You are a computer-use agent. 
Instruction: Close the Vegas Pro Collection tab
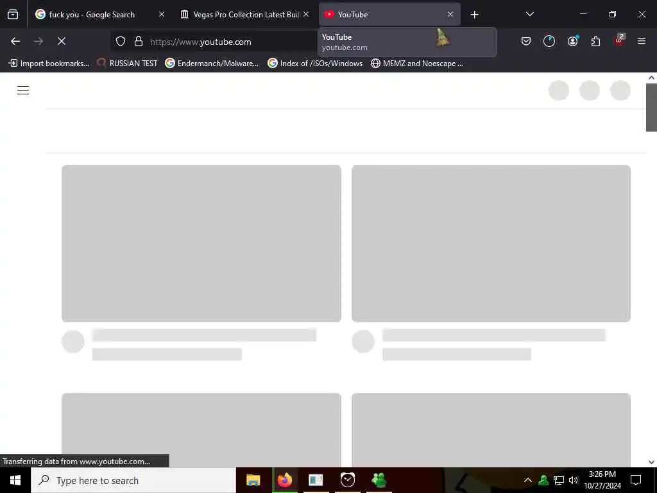[306, 15]
